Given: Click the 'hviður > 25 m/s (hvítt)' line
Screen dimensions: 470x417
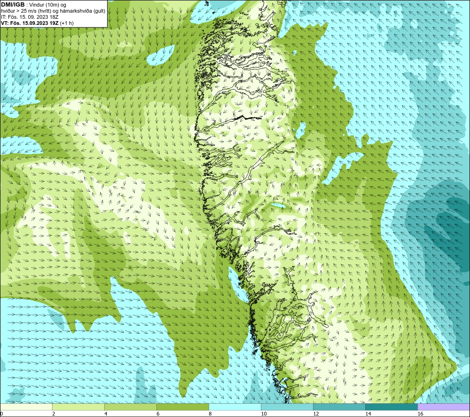Looking at the screenshot, I should tap(53, 11).
